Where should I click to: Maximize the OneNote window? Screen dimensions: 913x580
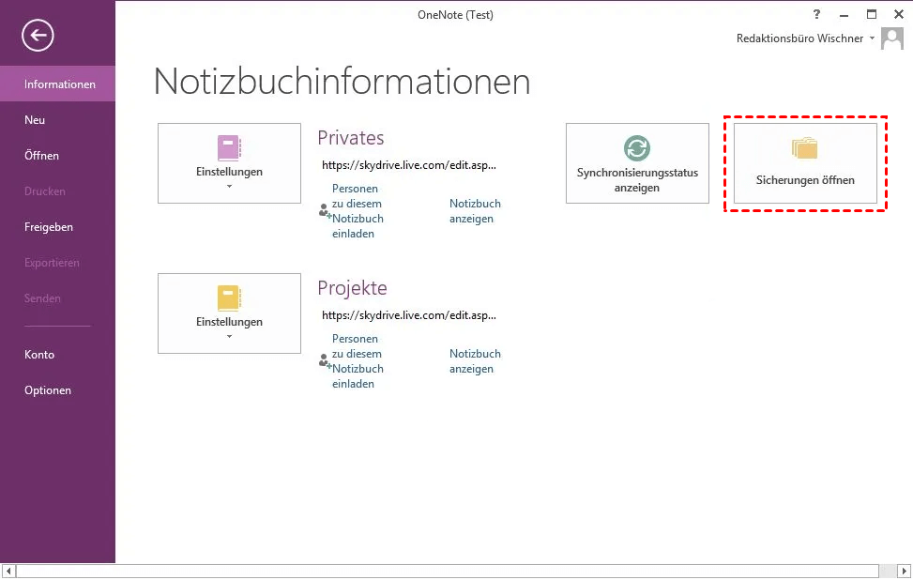872,15
